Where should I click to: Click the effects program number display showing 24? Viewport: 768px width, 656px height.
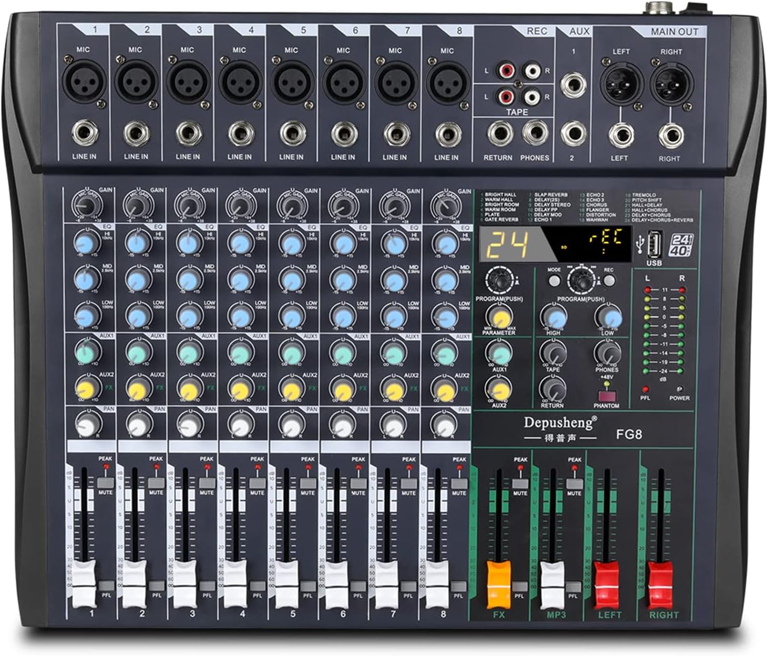(x=508, y=245)
